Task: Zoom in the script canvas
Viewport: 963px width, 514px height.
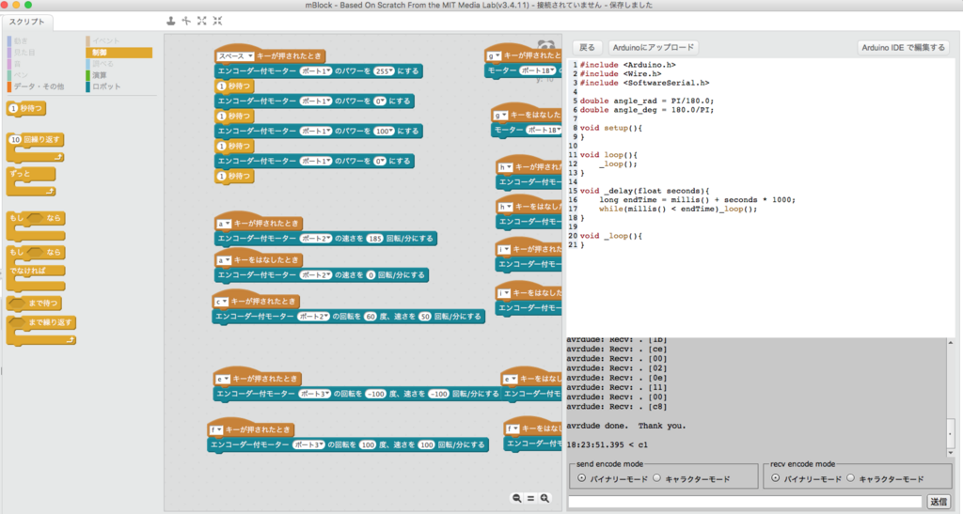Action: [545, 499]
